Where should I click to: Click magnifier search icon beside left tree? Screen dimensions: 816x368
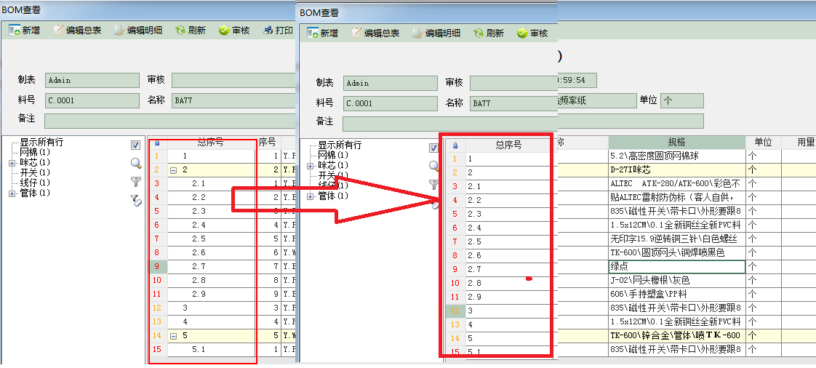136,164
